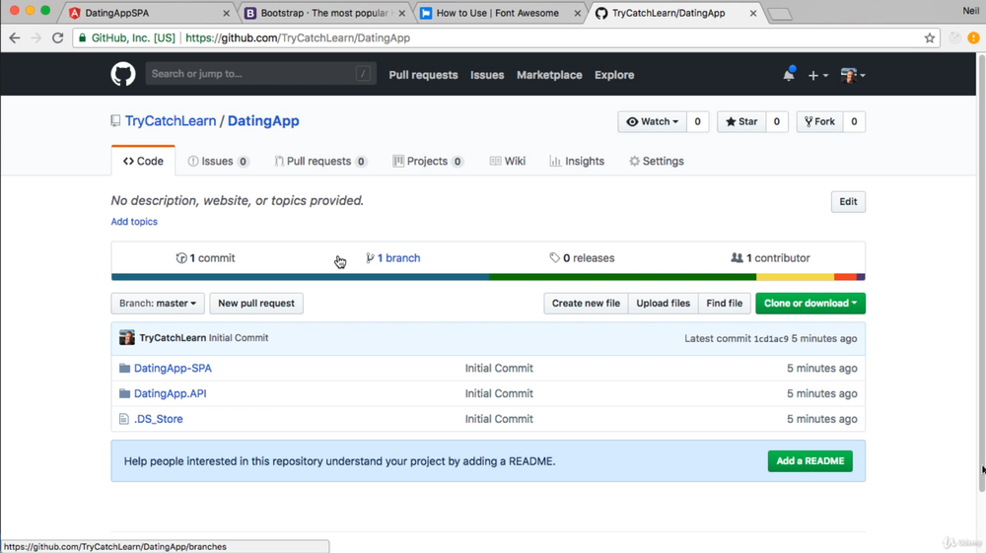Click the DatingApp.API folder icon
This screenshot has width=986, height=553.
click(x=124, y=393)
